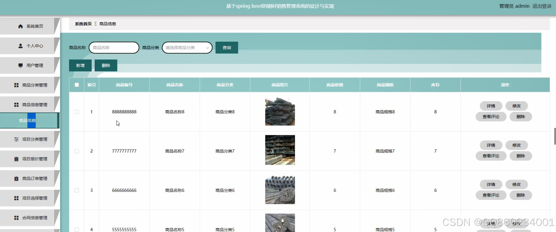Click 查看评论 for 商品名称7
The image size is (556, 232).
coord(491,156)
